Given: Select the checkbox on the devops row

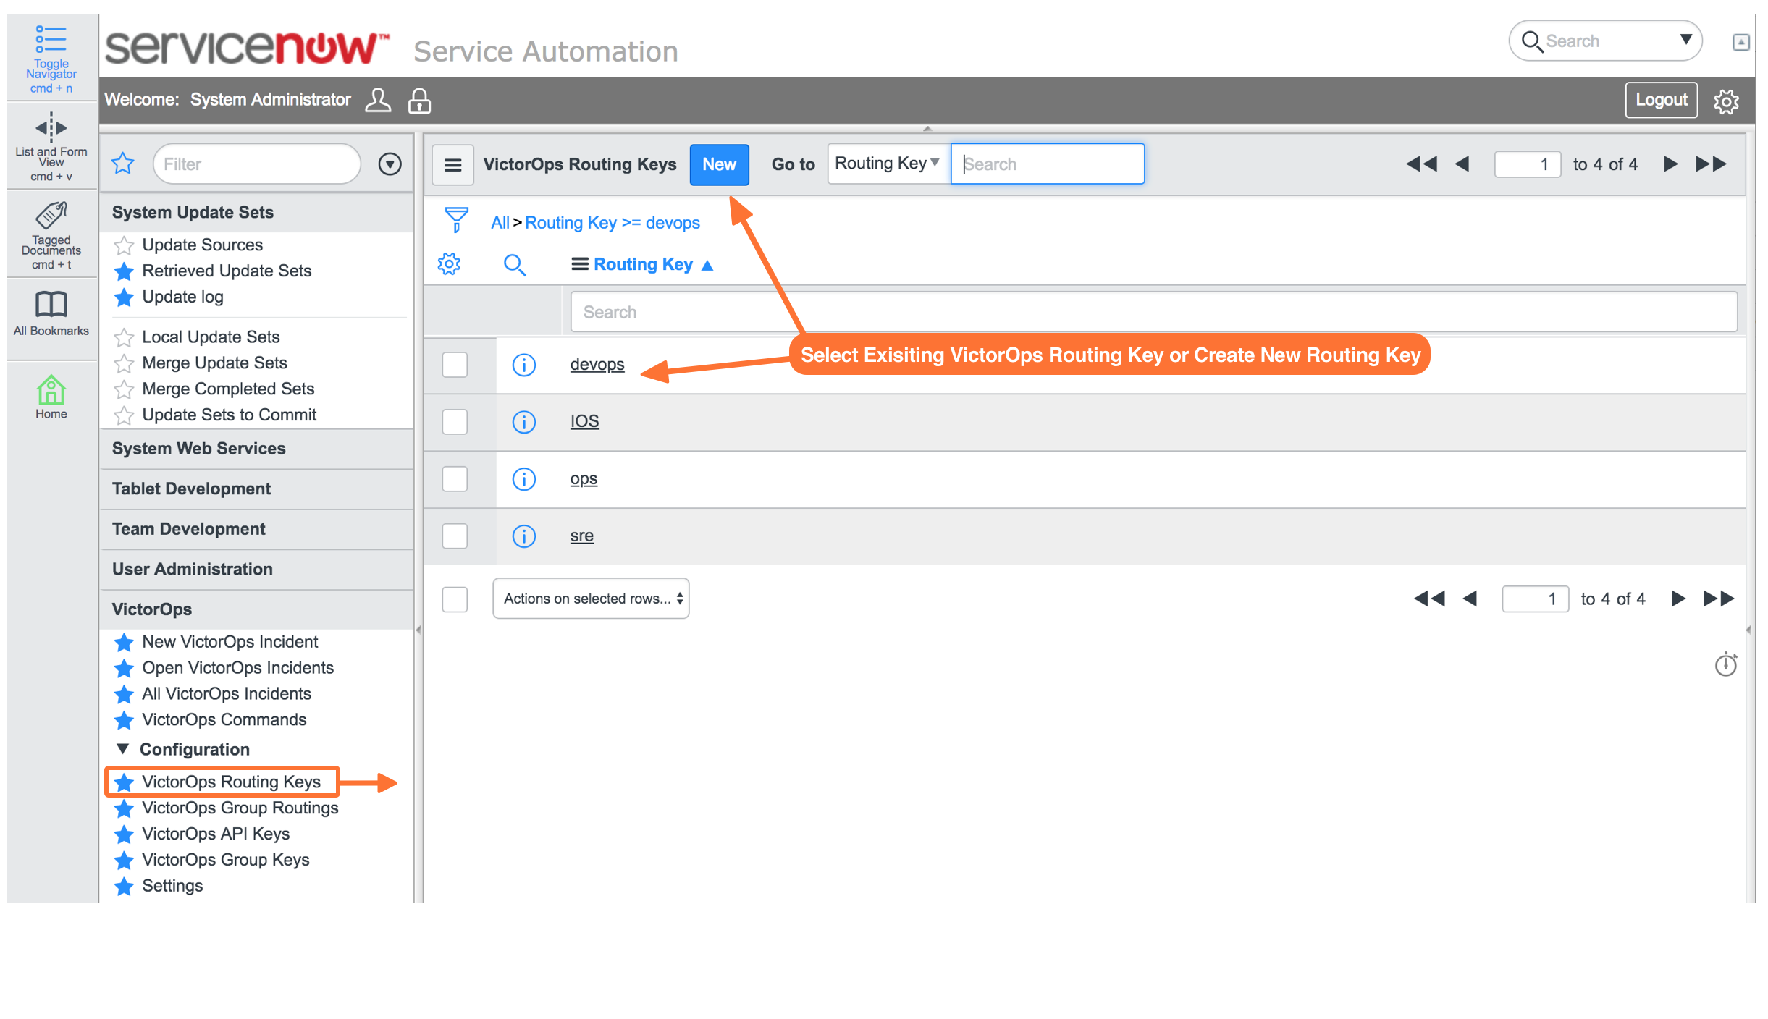Looking at the screenshot, I should click(x=455, y=365).
